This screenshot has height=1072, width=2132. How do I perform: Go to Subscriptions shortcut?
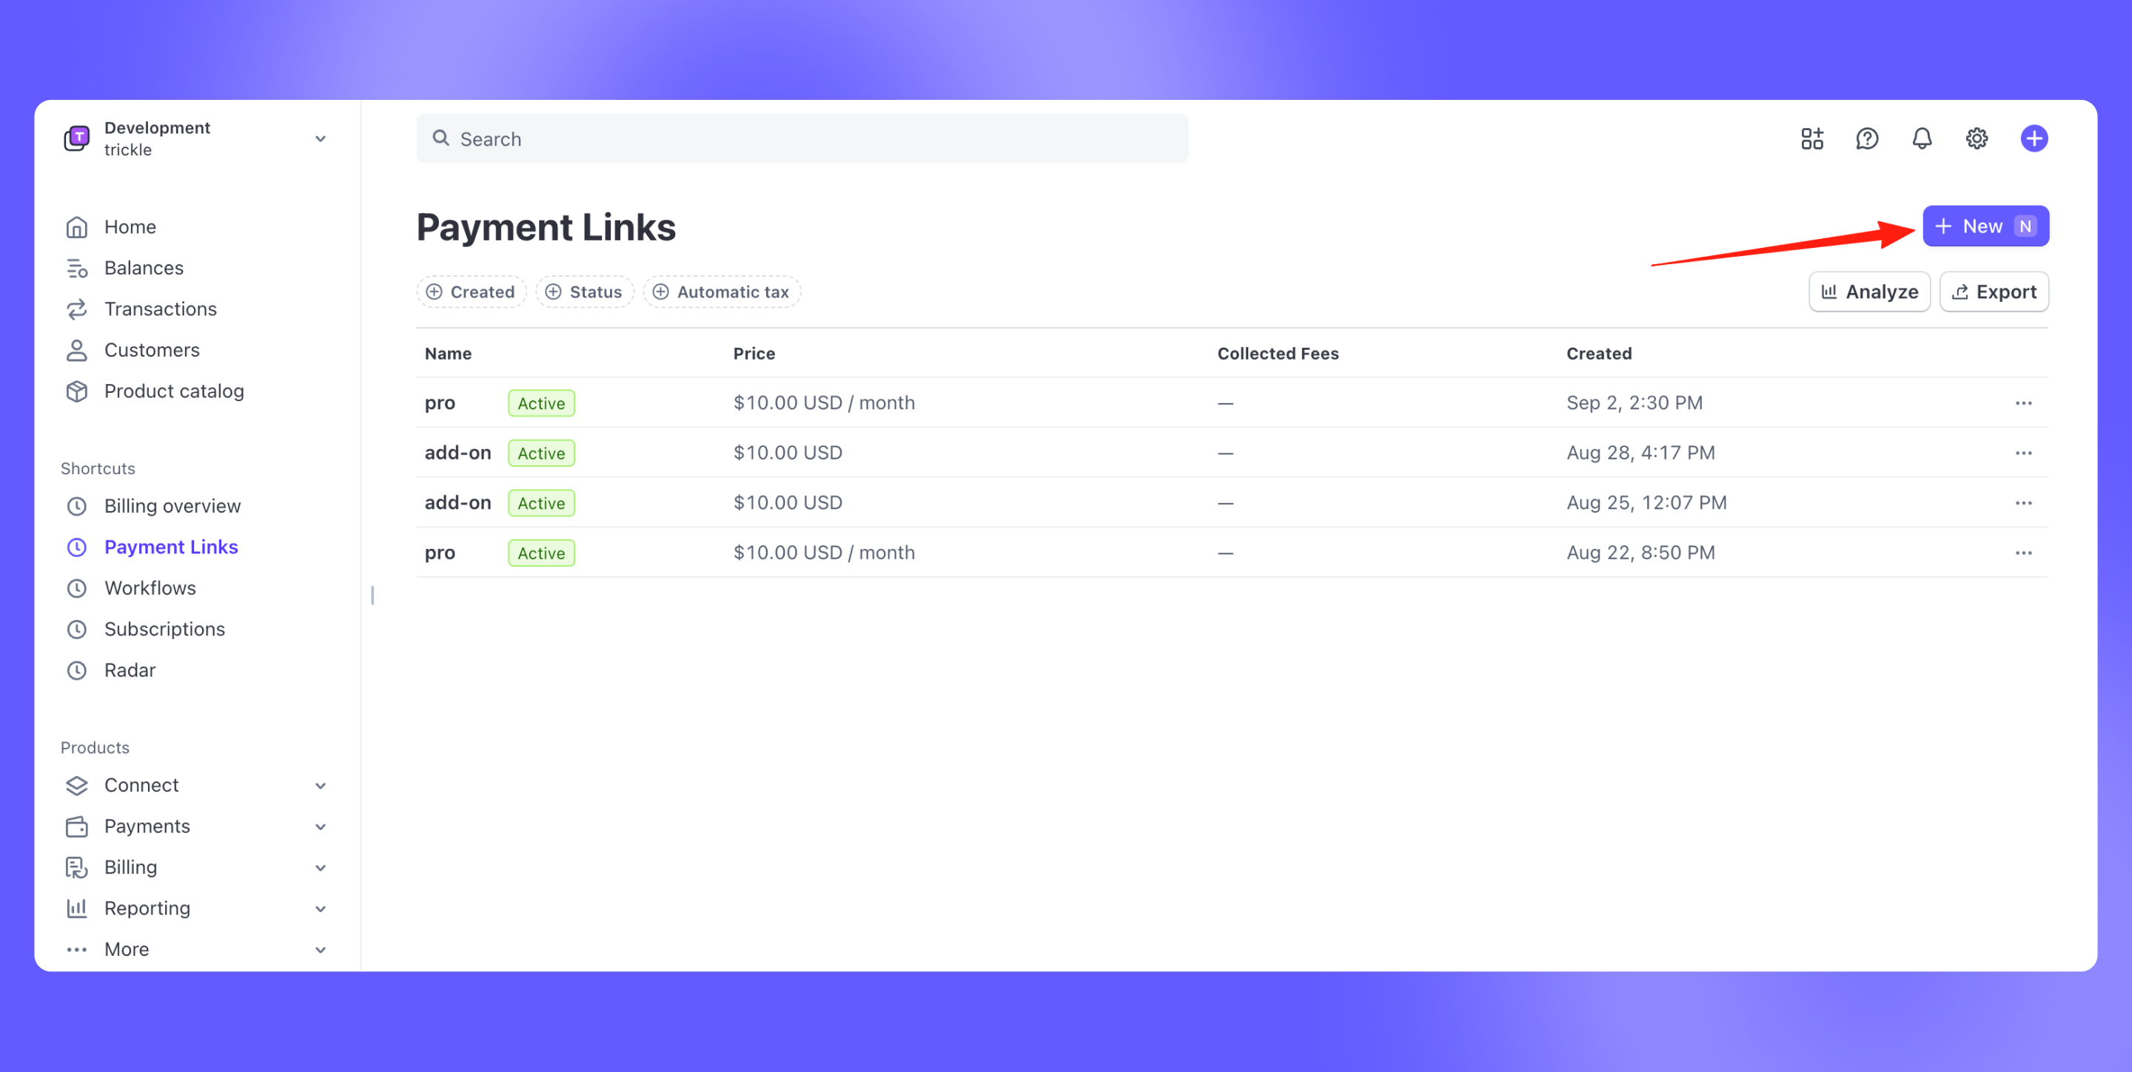164,629
